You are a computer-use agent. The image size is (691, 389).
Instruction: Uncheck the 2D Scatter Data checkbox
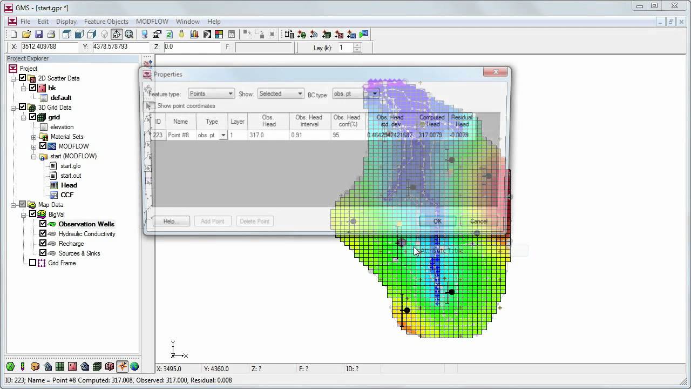click(x=22, y=78)
